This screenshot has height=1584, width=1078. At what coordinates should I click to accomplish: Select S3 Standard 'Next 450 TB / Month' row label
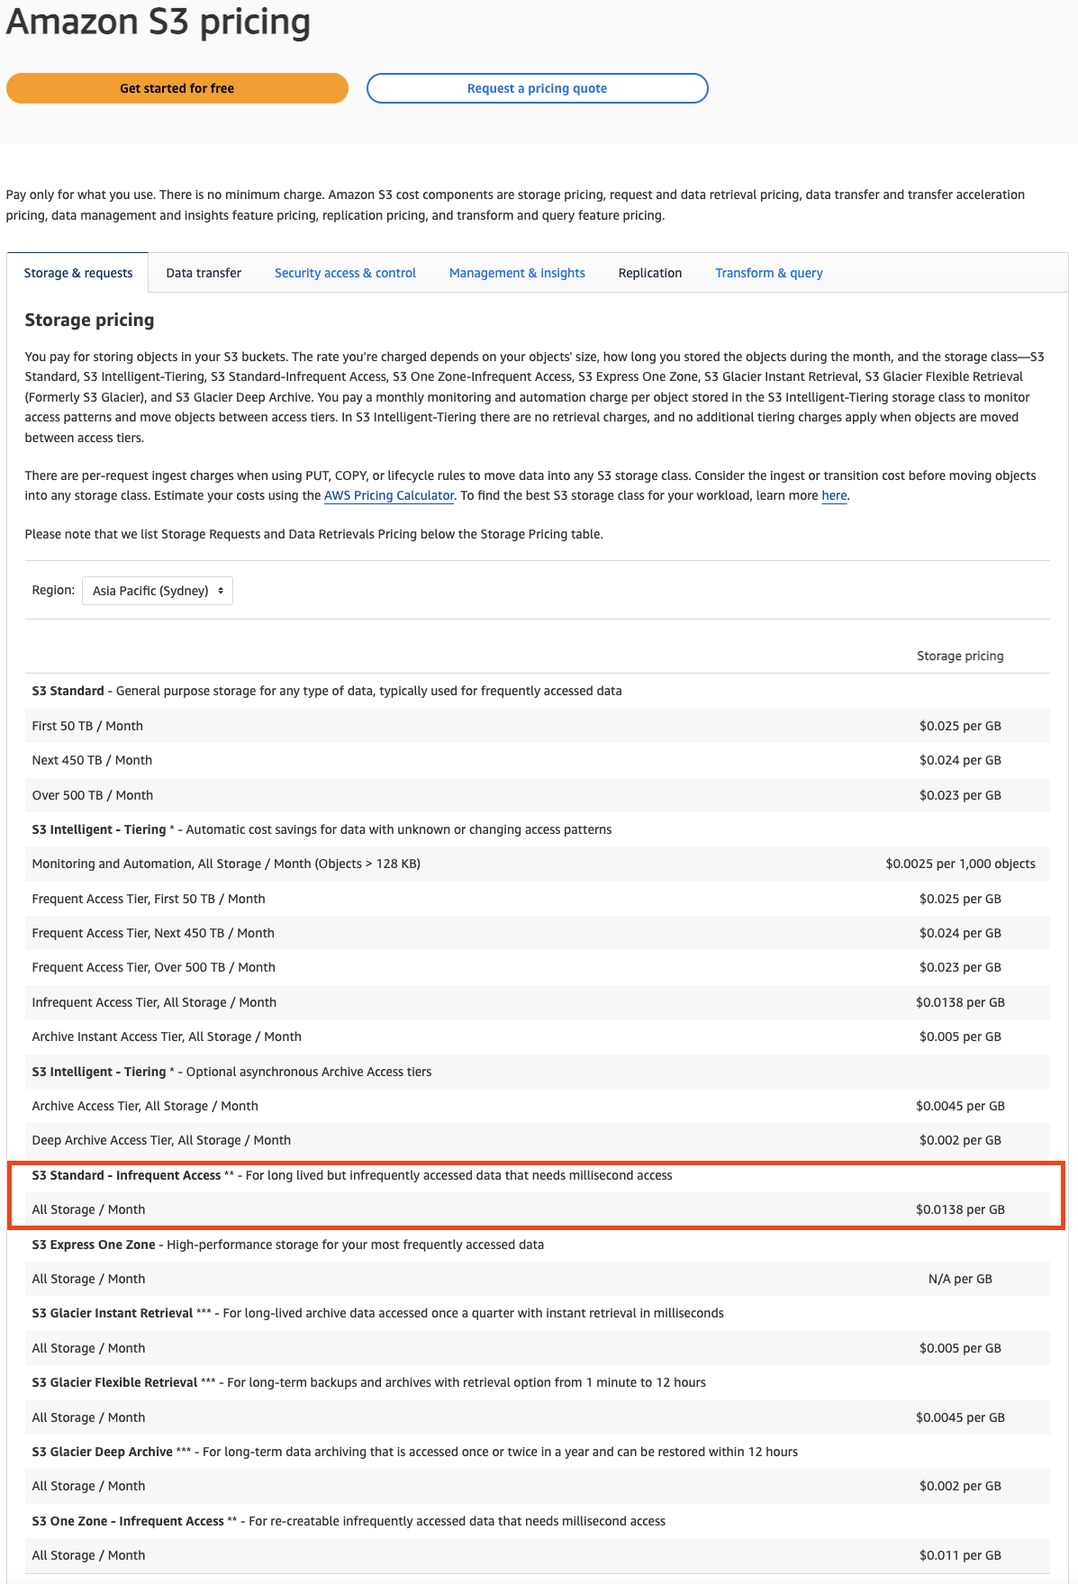pyautogui.click(x=92, y=760)
